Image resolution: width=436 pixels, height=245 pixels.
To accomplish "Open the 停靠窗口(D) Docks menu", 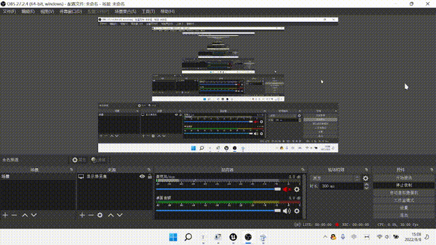I will (71, 12).
